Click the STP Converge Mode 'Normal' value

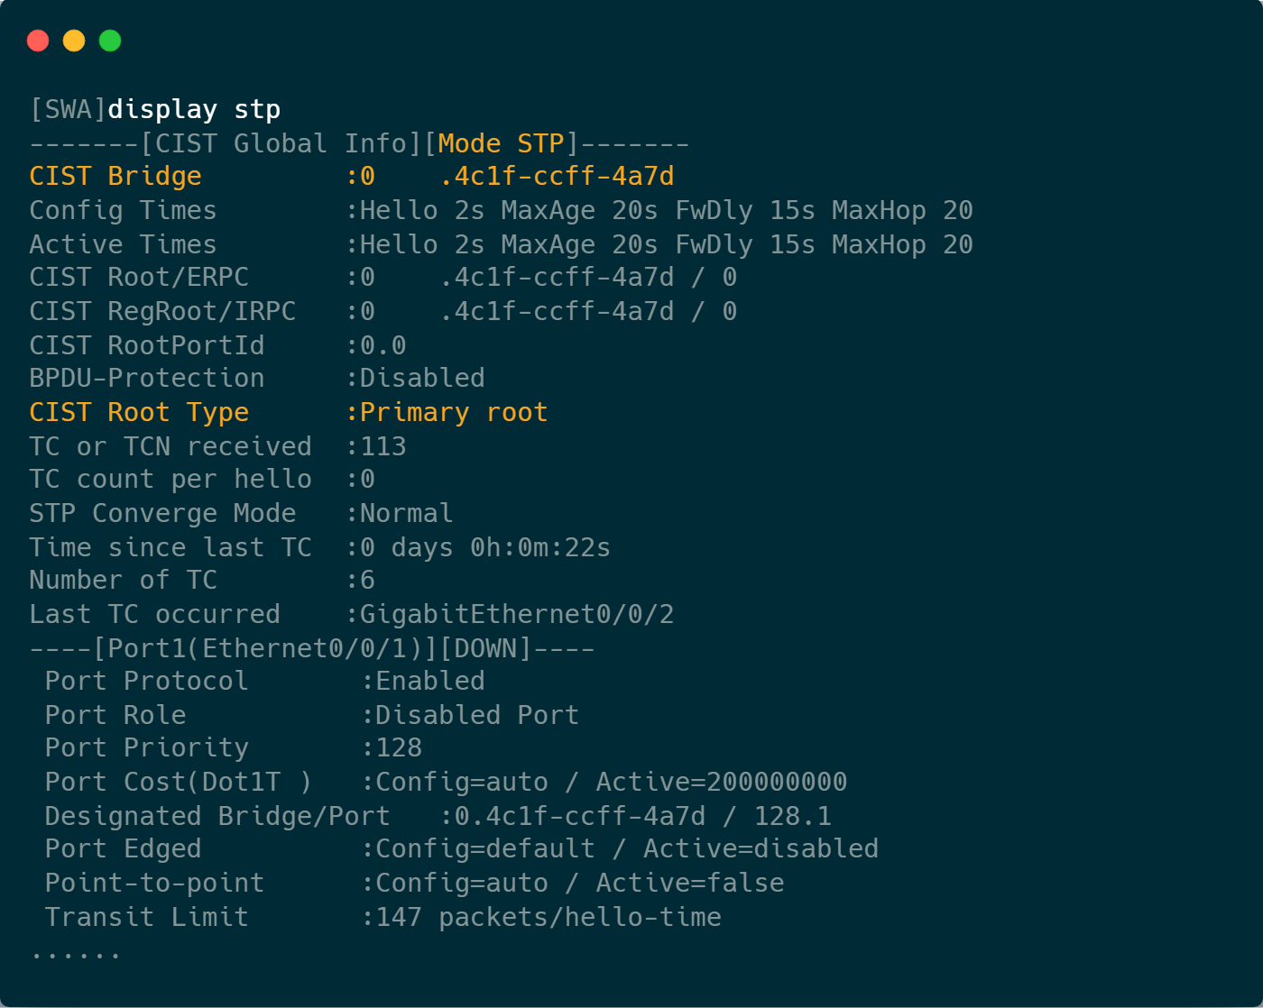(406, 514)
